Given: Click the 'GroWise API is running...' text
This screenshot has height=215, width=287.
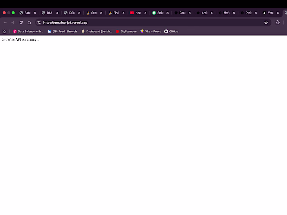Looking at the screenshot, I should [20, 39].
